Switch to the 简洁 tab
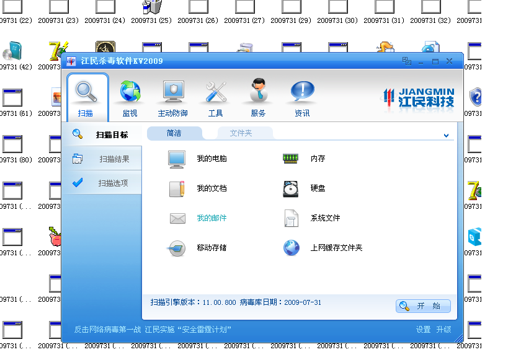521x360 pixels. point(174,133)
